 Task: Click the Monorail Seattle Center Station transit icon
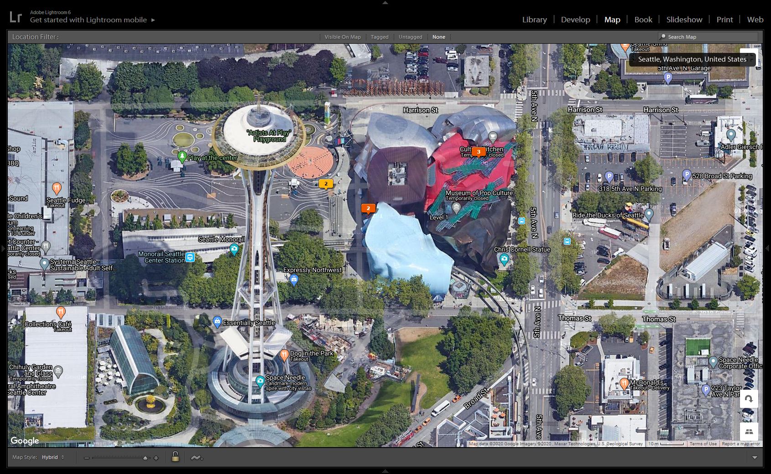click(x=190, y=258)
